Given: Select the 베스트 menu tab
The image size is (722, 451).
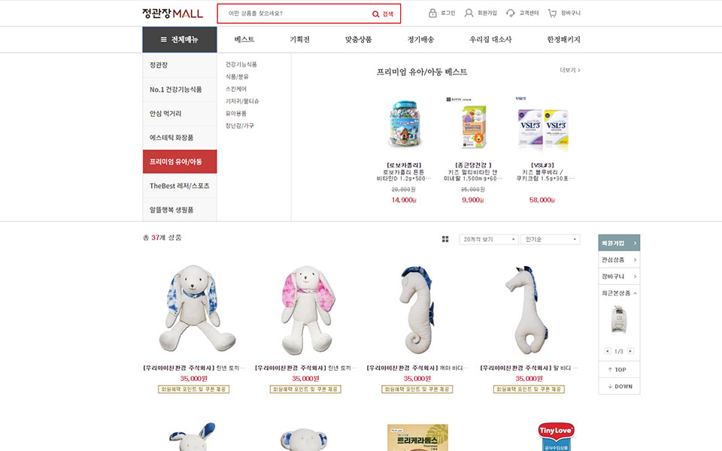Looking at the screenshot, I should click(x=244, y=40).
